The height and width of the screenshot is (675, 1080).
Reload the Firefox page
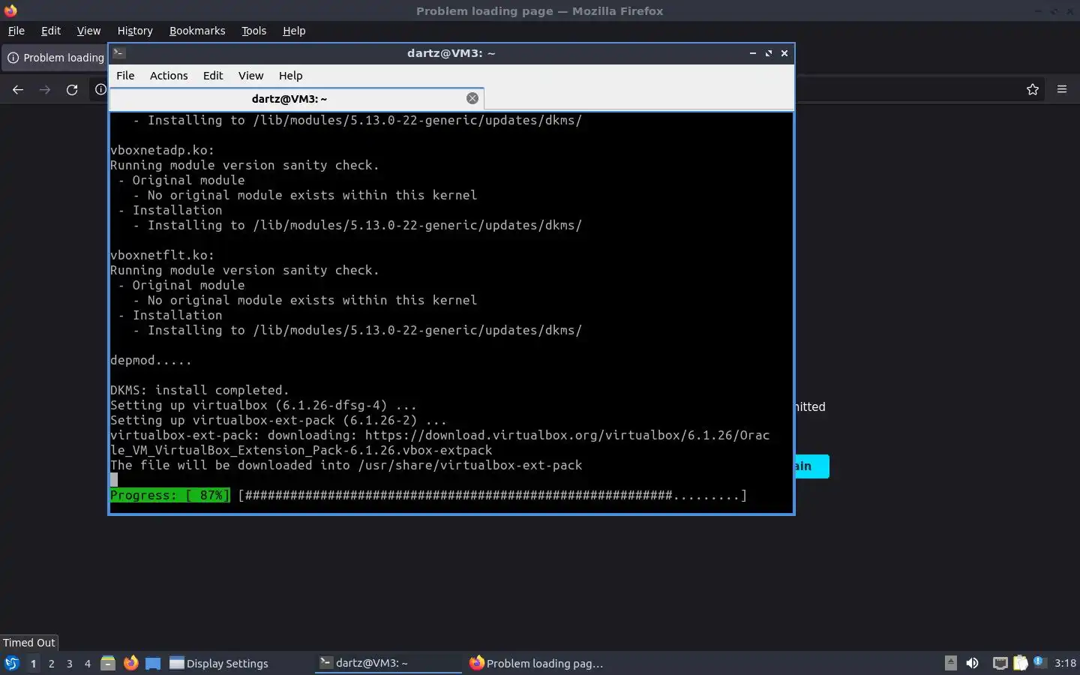(72, 89)
